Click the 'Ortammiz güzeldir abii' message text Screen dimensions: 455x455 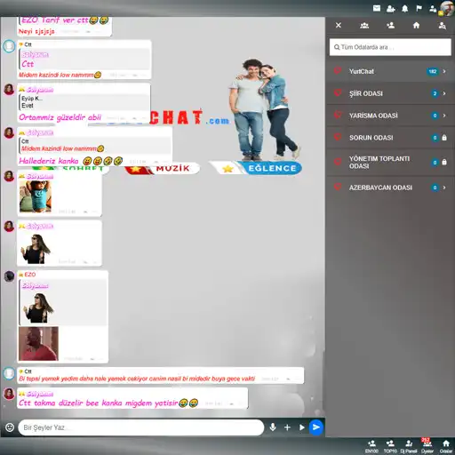pyautogui.click(x=60, y=117)
